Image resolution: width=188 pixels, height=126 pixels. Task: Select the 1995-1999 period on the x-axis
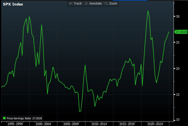(x=15, y=124)
